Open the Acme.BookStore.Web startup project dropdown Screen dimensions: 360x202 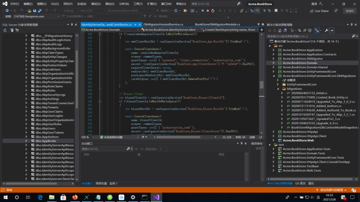point(130,10)
